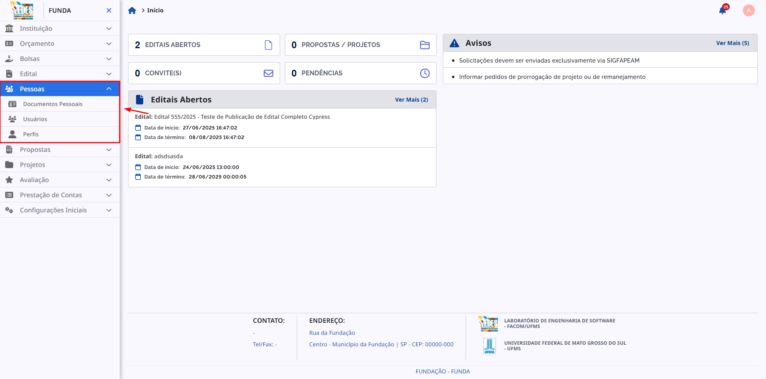Click the clock icon on the Pendências card
The image size is (766, 379).
click(424, 73)
